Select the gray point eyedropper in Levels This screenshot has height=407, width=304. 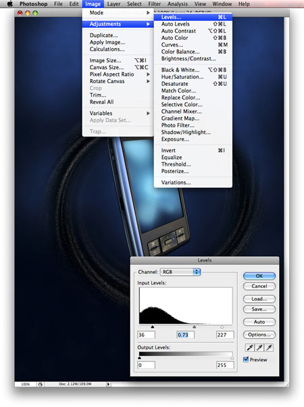[259, 348]
